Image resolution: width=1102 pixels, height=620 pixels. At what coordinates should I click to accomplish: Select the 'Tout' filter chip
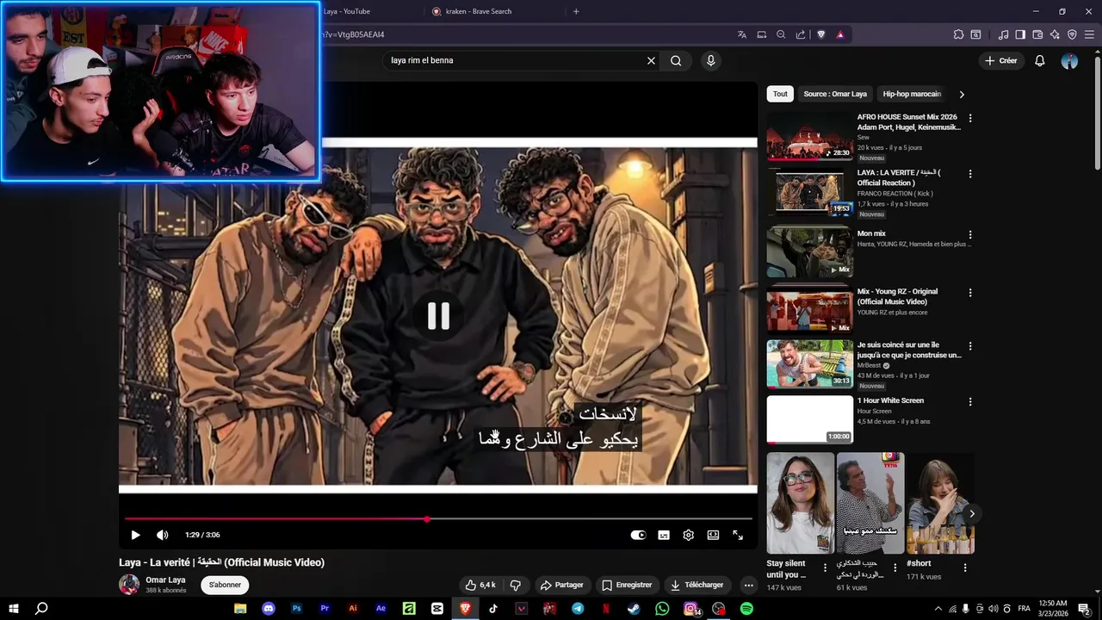point(780,94)
